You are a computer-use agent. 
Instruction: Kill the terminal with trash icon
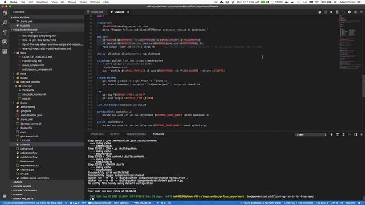343,134
